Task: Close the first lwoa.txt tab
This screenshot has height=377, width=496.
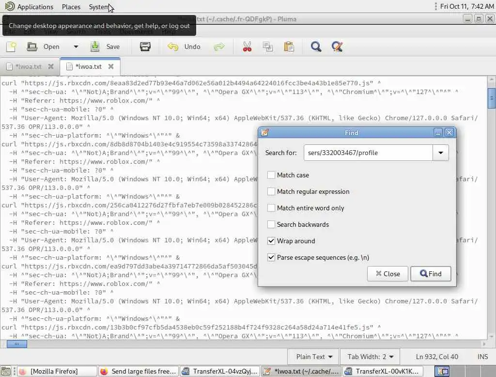Action: click(50, 66)
